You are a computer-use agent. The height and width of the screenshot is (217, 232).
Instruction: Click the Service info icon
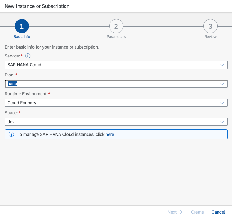click(28, 56)
